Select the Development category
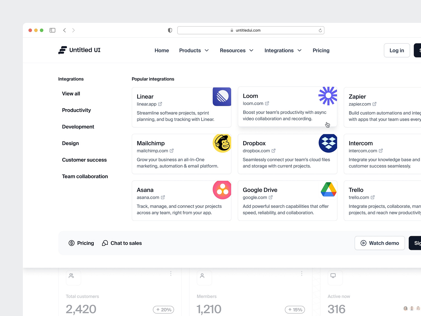This screenshot has width=421, height=316. (x=78, y=127)
